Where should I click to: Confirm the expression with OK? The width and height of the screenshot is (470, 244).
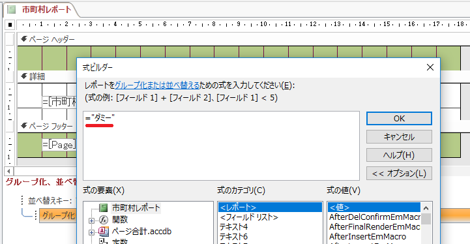pos(399,119)
